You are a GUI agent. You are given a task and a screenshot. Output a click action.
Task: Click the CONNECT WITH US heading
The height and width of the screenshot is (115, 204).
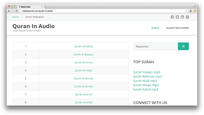[x=150, y=103]
